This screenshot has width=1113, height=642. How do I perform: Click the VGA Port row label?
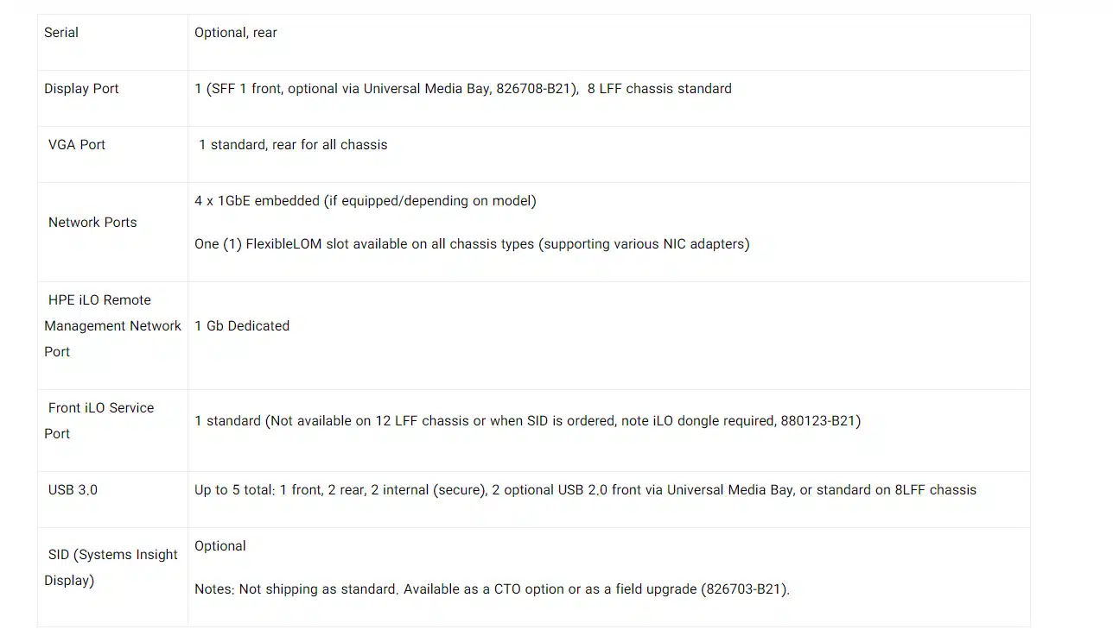pyautogui.click(x=77, y=145)
